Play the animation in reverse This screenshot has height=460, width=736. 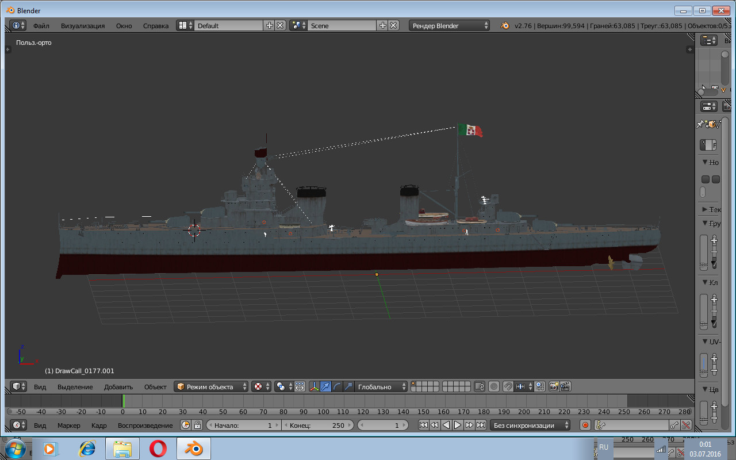446,425
